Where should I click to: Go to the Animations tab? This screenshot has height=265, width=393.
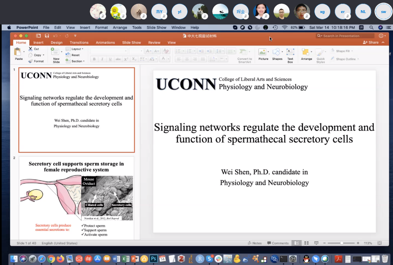click(x=105, y=42)
